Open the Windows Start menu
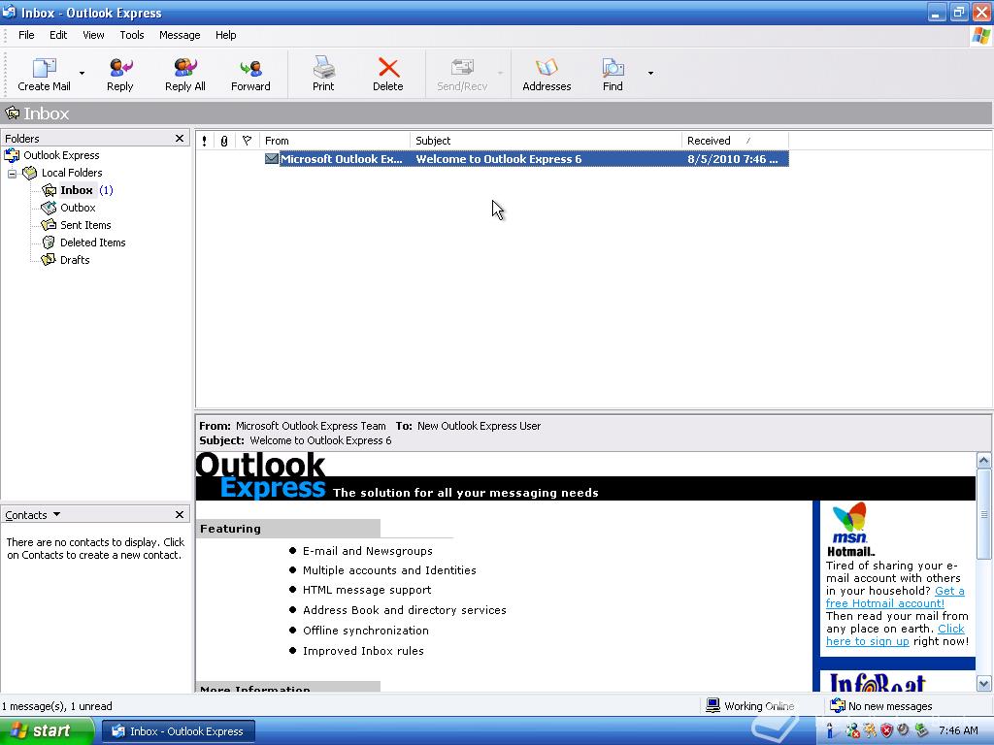Image resolution: width=994 pixels, height=745 pixels. coord(47,731)
